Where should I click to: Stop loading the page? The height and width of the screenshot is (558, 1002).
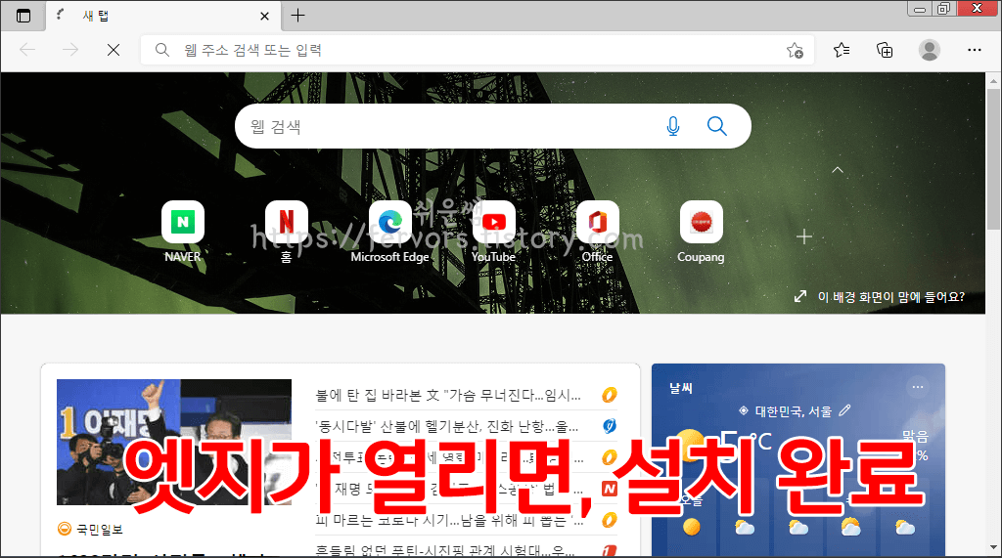point(114,50)
